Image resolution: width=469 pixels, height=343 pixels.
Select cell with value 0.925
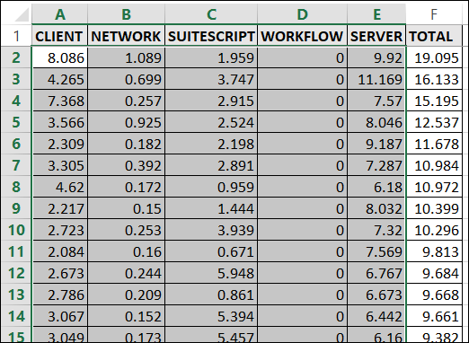(126, 122)
